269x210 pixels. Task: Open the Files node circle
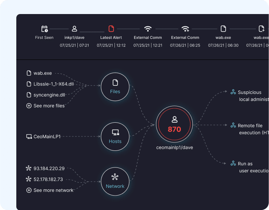pos(115,86)
